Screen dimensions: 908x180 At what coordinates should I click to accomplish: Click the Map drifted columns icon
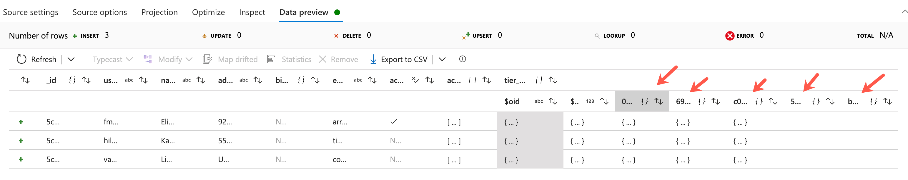click(207, 59)
